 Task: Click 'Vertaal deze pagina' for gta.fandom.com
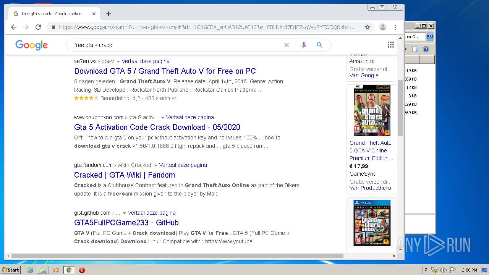[183, 165]
